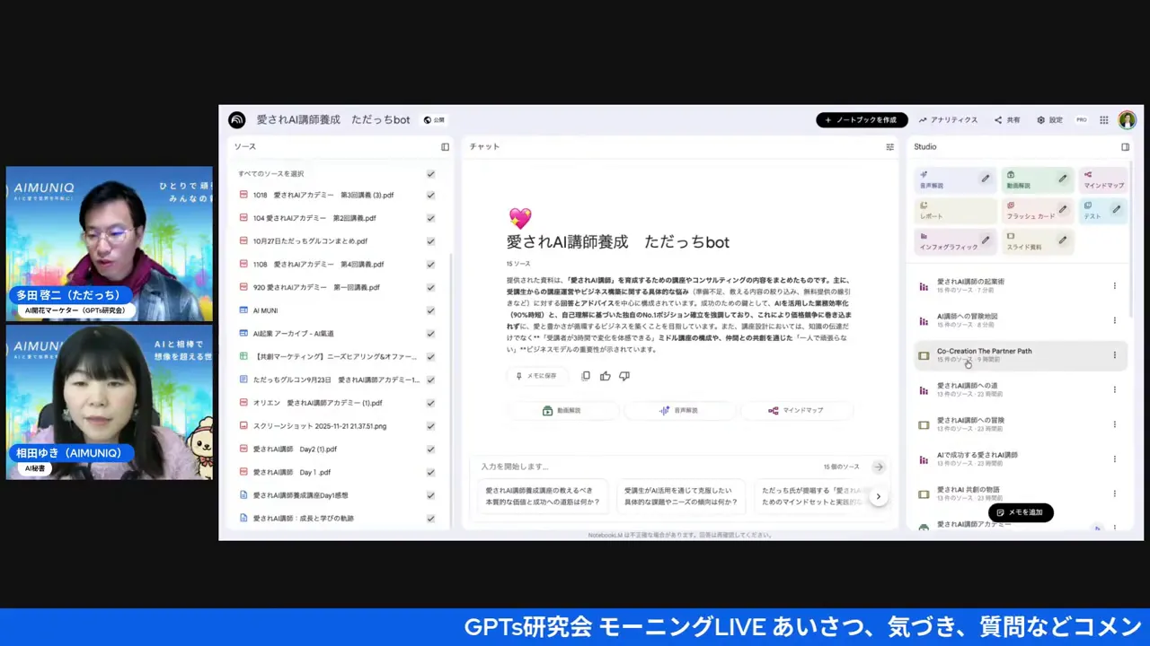The width and height of the screenshot is (1150, 646).
Task: Open the Co-Creation The Partner Path options menu
Action: pos(1114,354)
